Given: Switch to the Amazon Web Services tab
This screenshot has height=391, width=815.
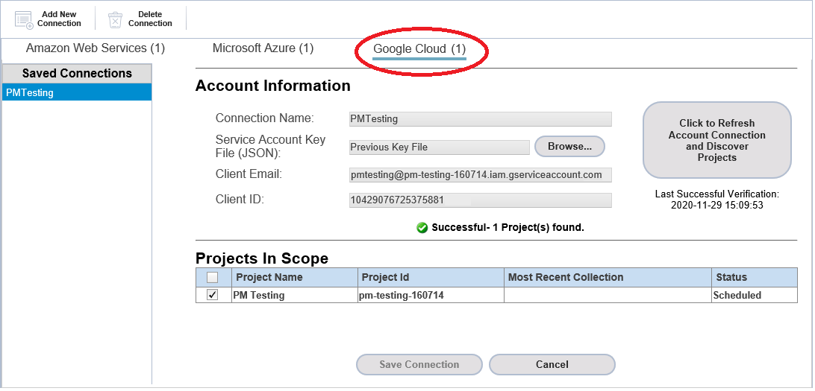Looking at the screenshot, I should pos(95,48).
